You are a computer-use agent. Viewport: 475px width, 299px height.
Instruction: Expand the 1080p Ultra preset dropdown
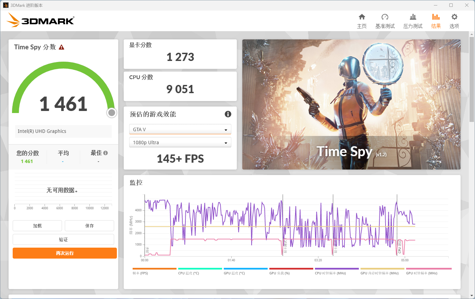[x=180, y=142]
